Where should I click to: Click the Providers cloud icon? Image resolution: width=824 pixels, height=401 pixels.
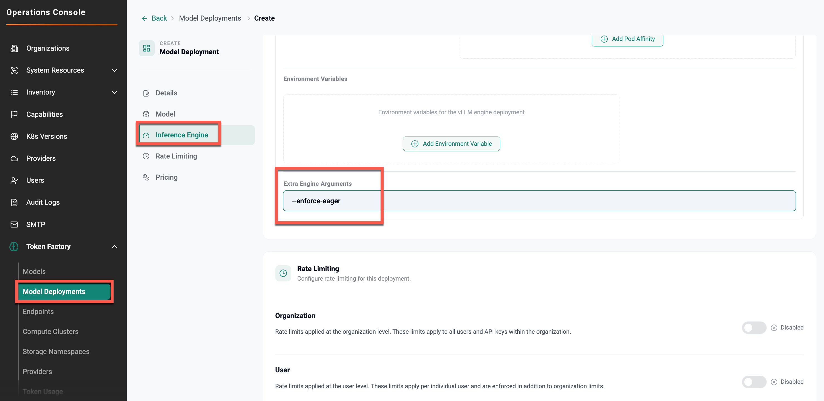point(14,159)
